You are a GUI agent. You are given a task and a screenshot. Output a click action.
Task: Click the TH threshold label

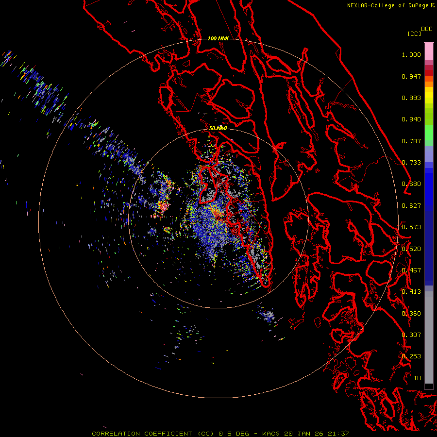(417, 378)
